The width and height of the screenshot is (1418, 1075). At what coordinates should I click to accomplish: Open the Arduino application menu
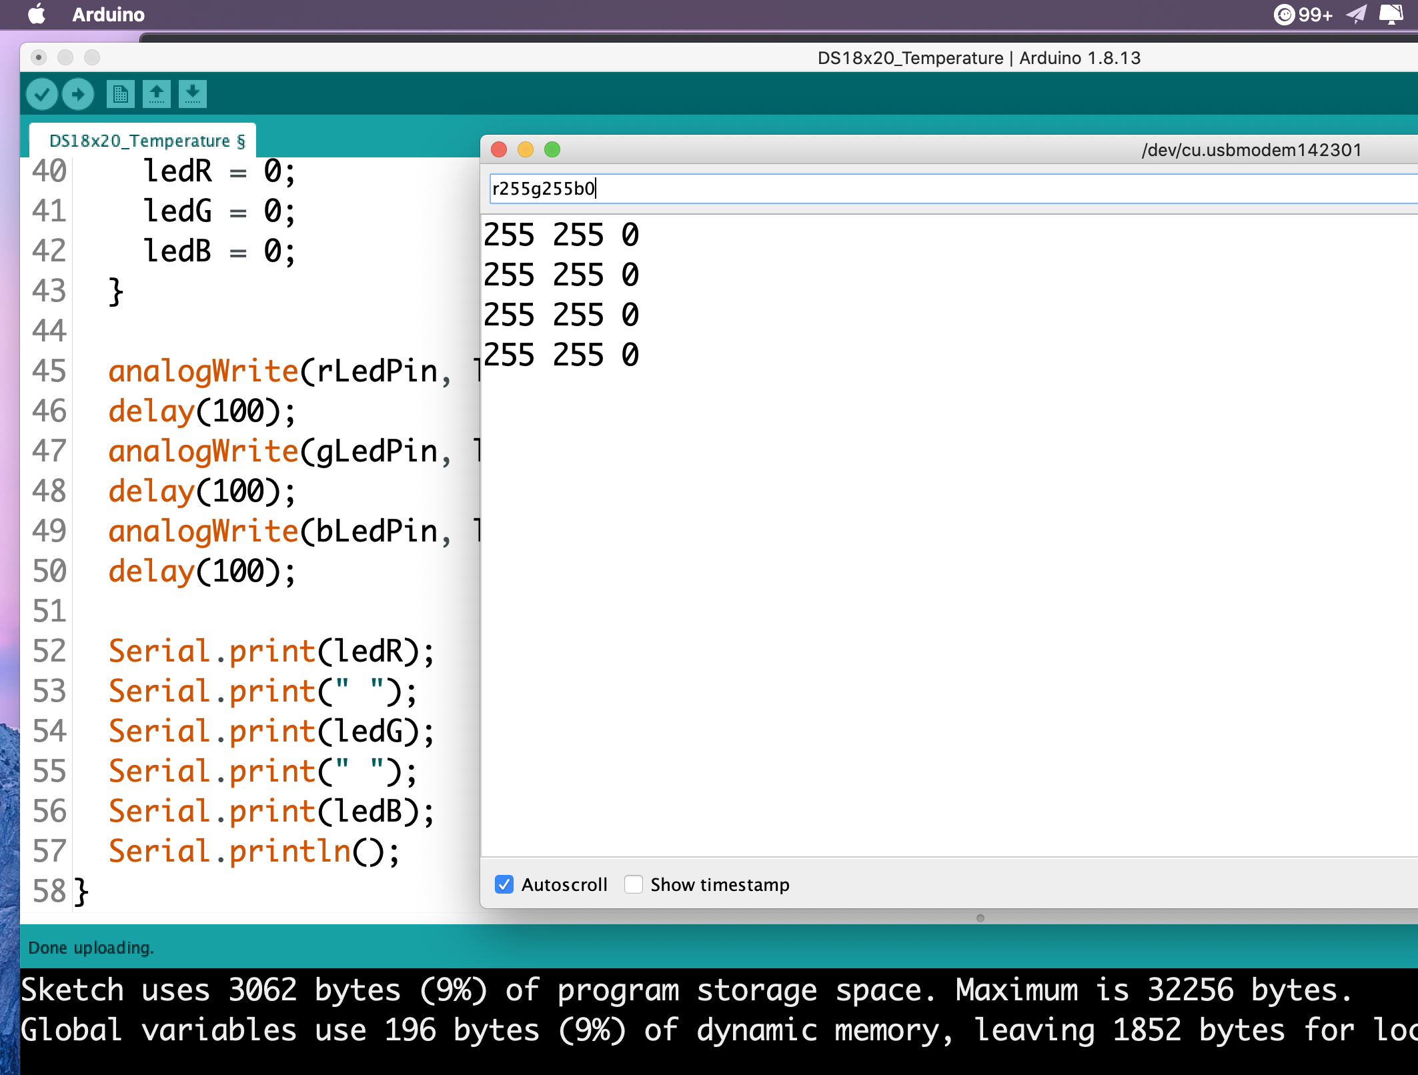pyautogui.click(x=108, y=13)
